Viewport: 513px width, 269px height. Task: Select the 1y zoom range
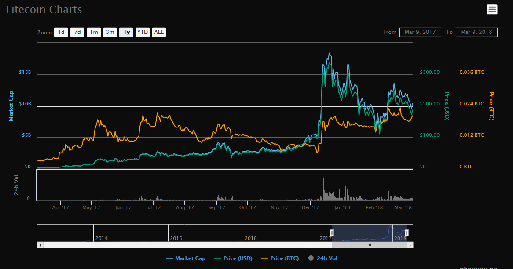pos(126,32)
